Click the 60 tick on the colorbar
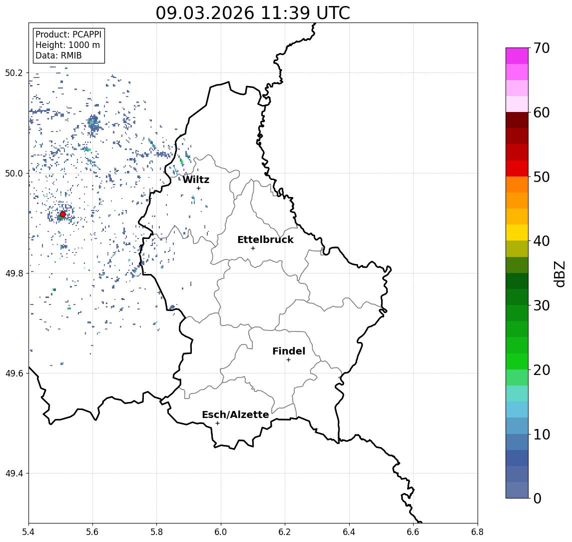The height and width of the screenshot is (542, 572). [542, 112]
